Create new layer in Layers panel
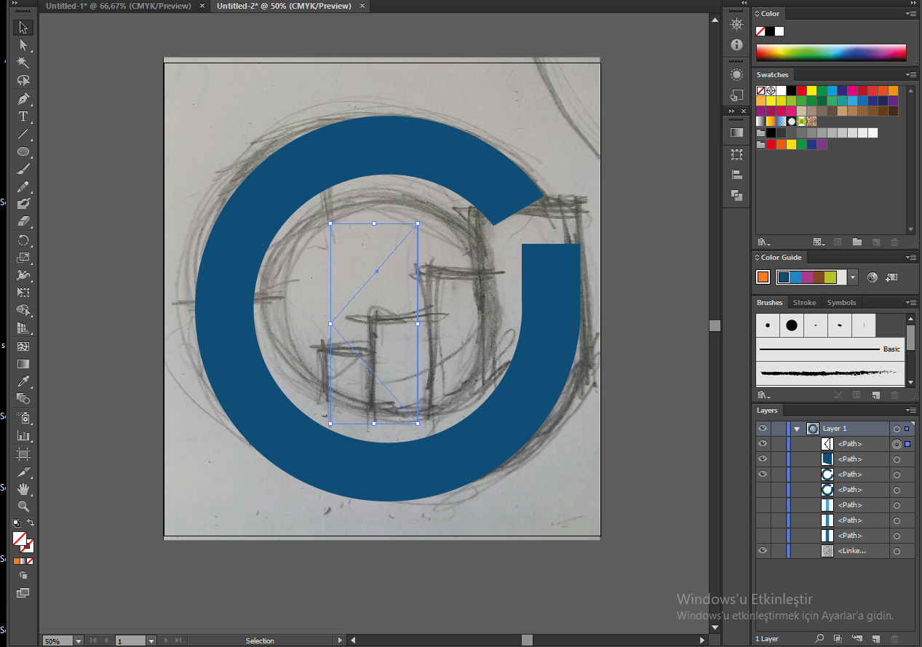This screenshot has width=922, height=647. click(875, 638)
